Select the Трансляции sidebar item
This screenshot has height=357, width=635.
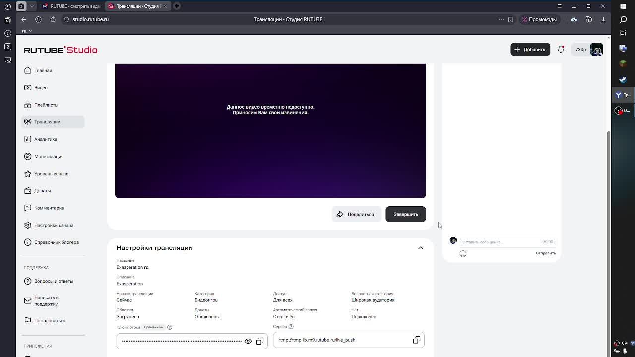pos(53,122)
